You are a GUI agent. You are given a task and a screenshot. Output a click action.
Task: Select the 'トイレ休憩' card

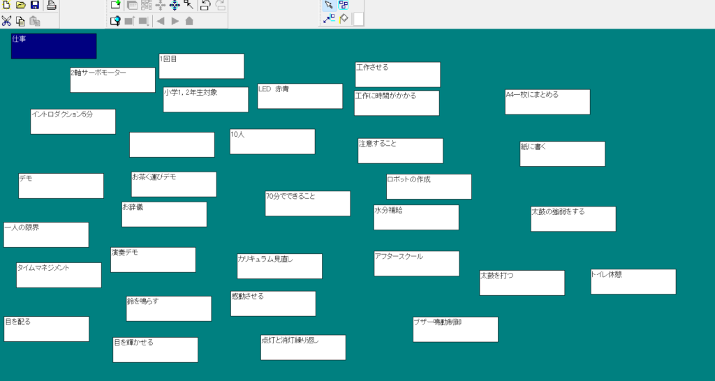pos(633,282)
